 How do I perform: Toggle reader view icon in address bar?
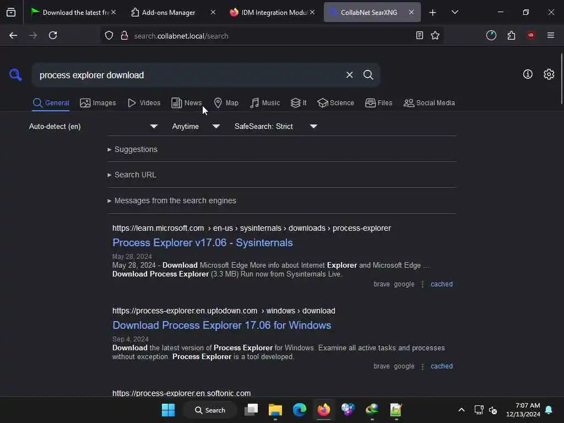[x=419, y=35]
